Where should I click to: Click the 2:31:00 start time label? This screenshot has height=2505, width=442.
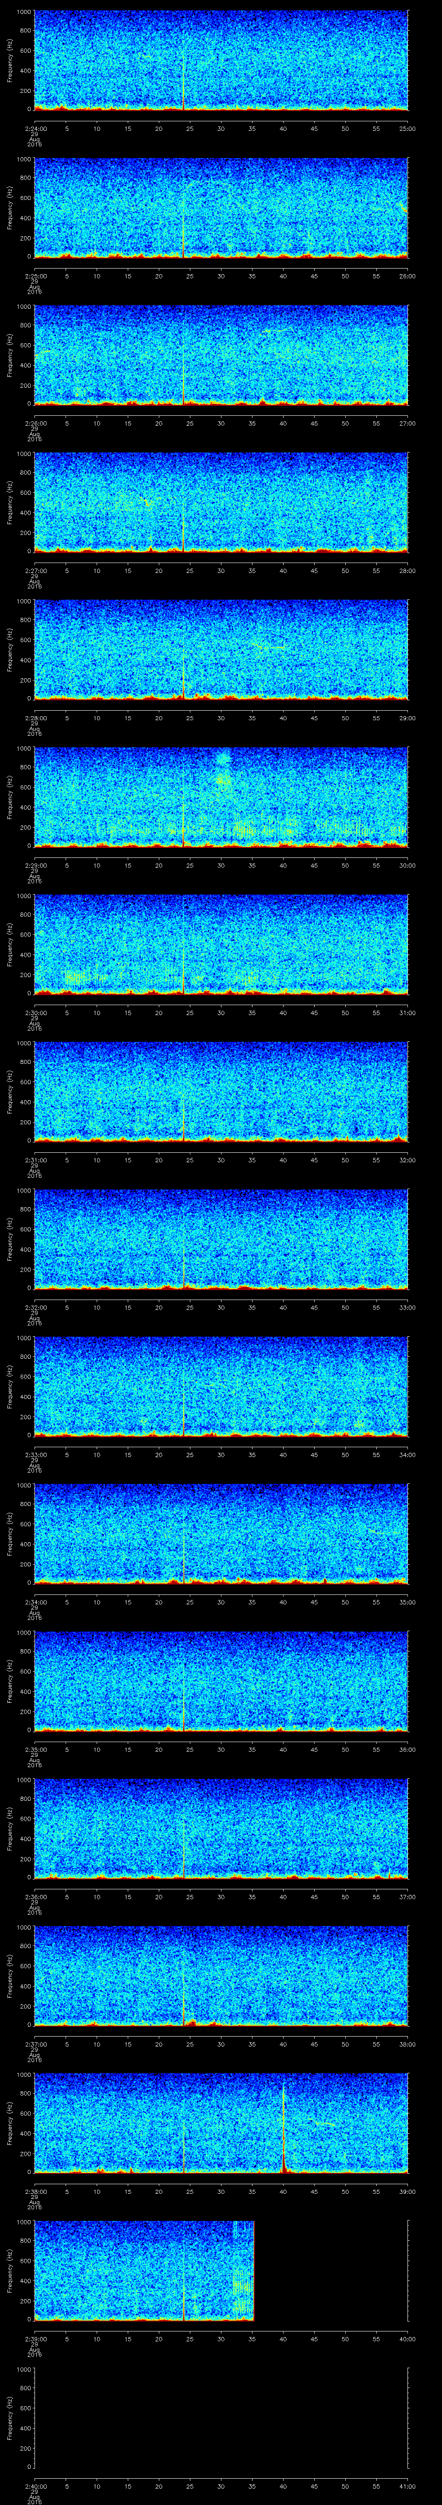(x=35, y=1160)
